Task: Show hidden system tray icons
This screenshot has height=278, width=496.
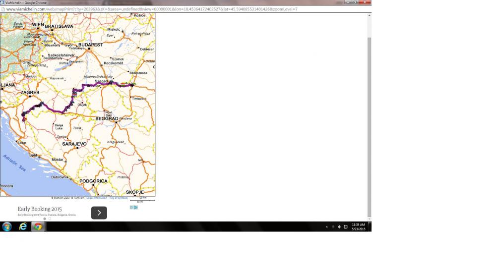Action: point(327,227)
